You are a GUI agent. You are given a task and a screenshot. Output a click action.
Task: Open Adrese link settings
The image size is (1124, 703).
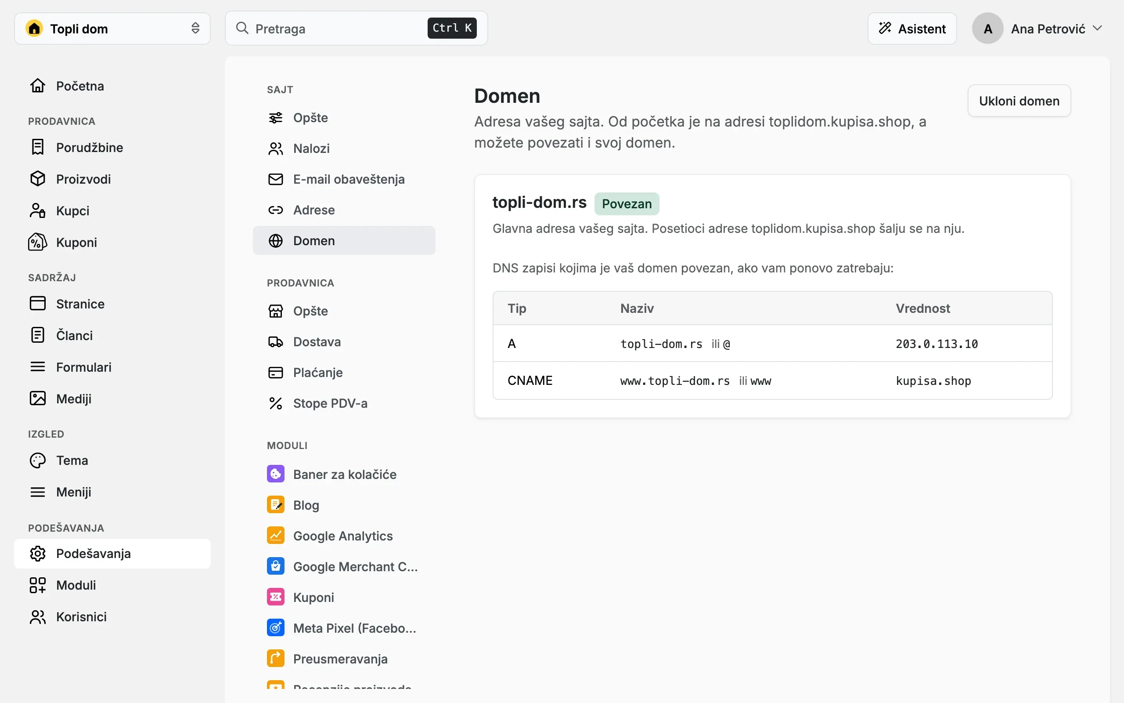(x=344, y=210)
